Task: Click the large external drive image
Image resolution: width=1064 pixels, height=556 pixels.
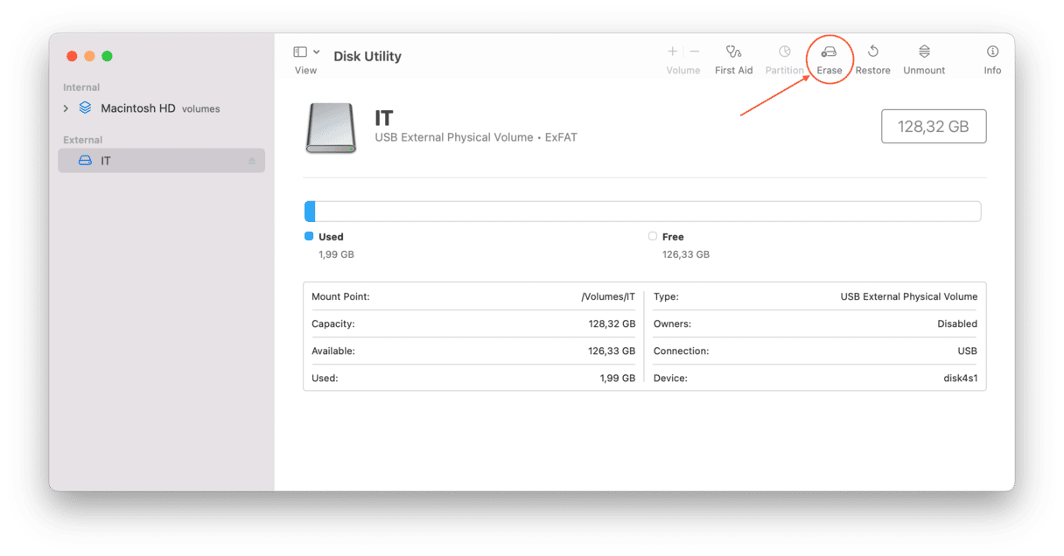Action: [331, 129]
